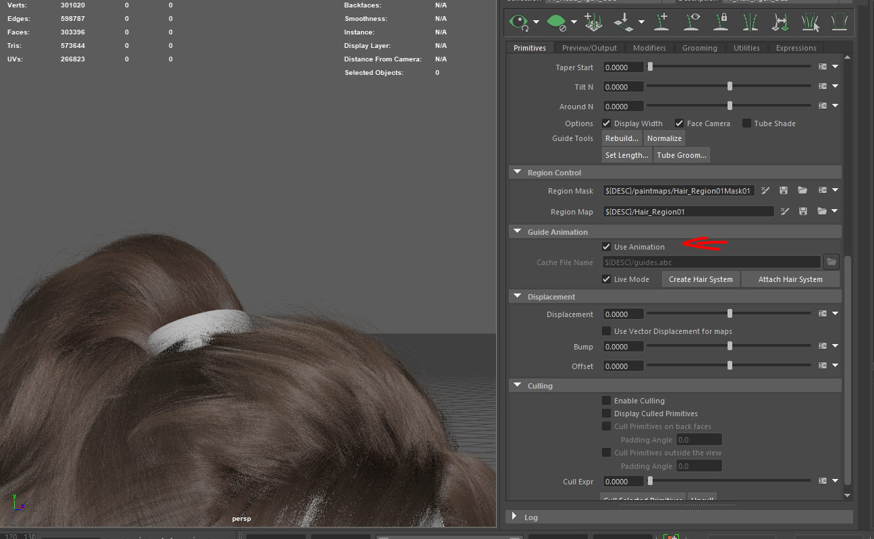The image size is (874, 539).
Task: Switch to the Grooming tab
Action: [x=700, y=48]
